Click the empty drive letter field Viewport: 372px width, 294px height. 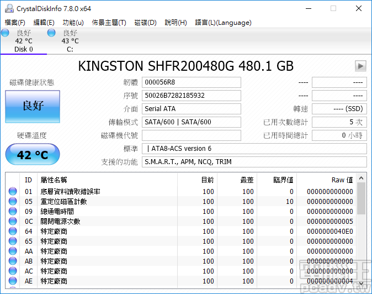click(192, 135)
